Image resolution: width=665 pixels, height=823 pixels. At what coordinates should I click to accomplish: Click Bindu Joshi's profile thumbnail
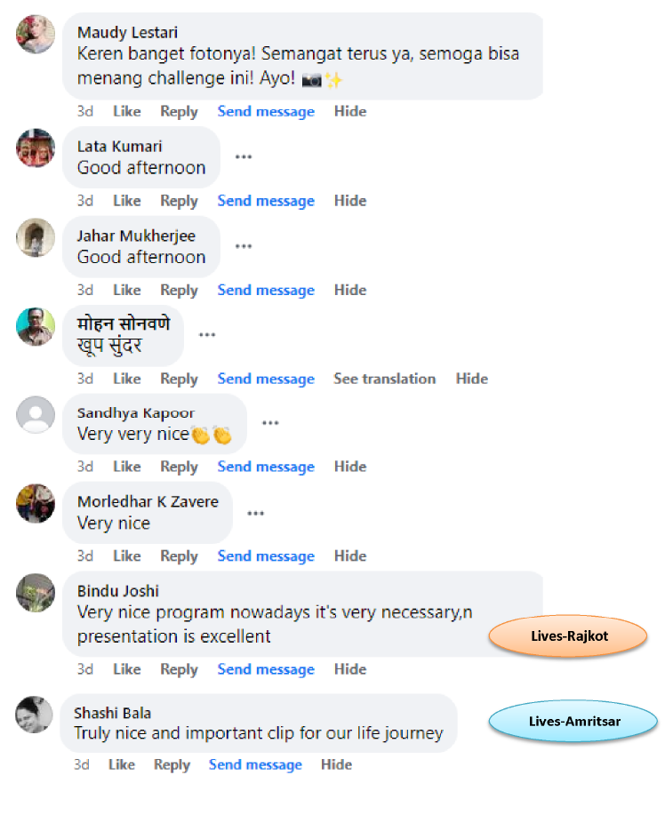click(36, 593)
